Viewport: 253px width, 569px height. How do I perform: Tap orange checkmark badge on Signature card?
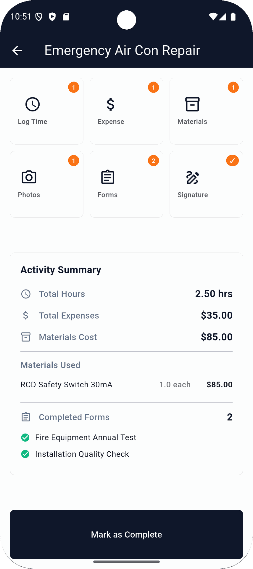pos(233,161)
